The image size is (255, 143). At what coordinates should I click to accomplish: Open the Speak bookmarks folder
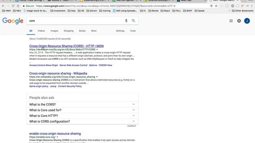pyautogui.click(x=200, y=11)
